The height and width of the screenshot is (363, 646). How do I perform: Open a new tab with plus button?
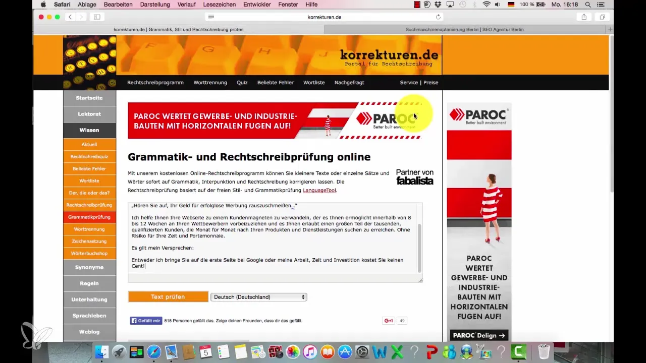pyautogui.click(x=610, y=29)
